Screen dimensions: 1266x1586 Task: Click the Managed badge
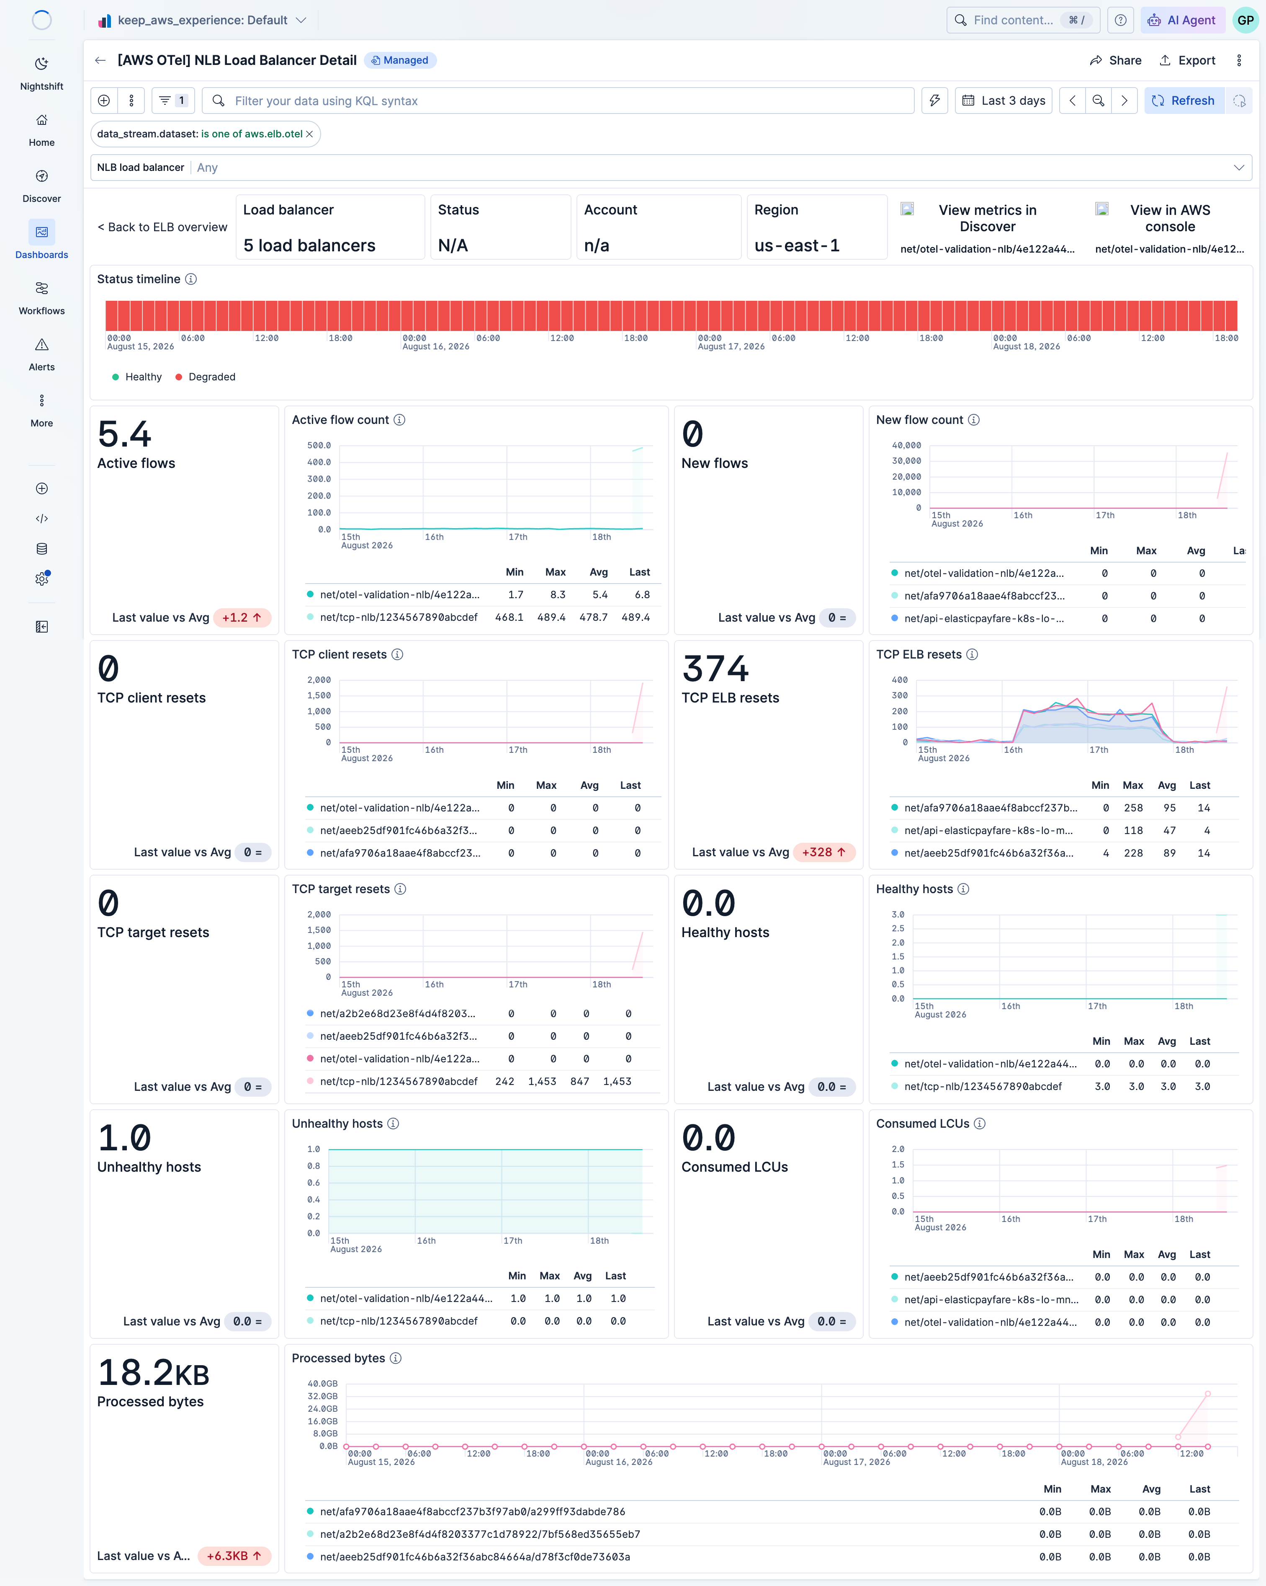tap(400, 60)
